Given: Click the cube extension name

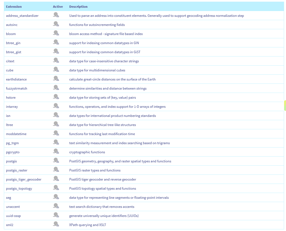Looking at the screenshot, I should (x=10, y=70).
